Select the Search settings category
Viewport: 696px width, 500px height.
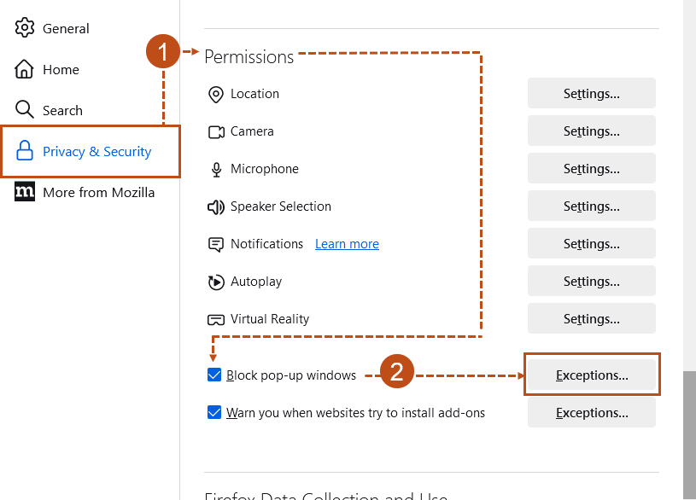[x=62, y=110]
